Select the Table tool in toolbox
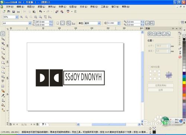The width and height of the screenshot is (186, 135). click(3, 86)
